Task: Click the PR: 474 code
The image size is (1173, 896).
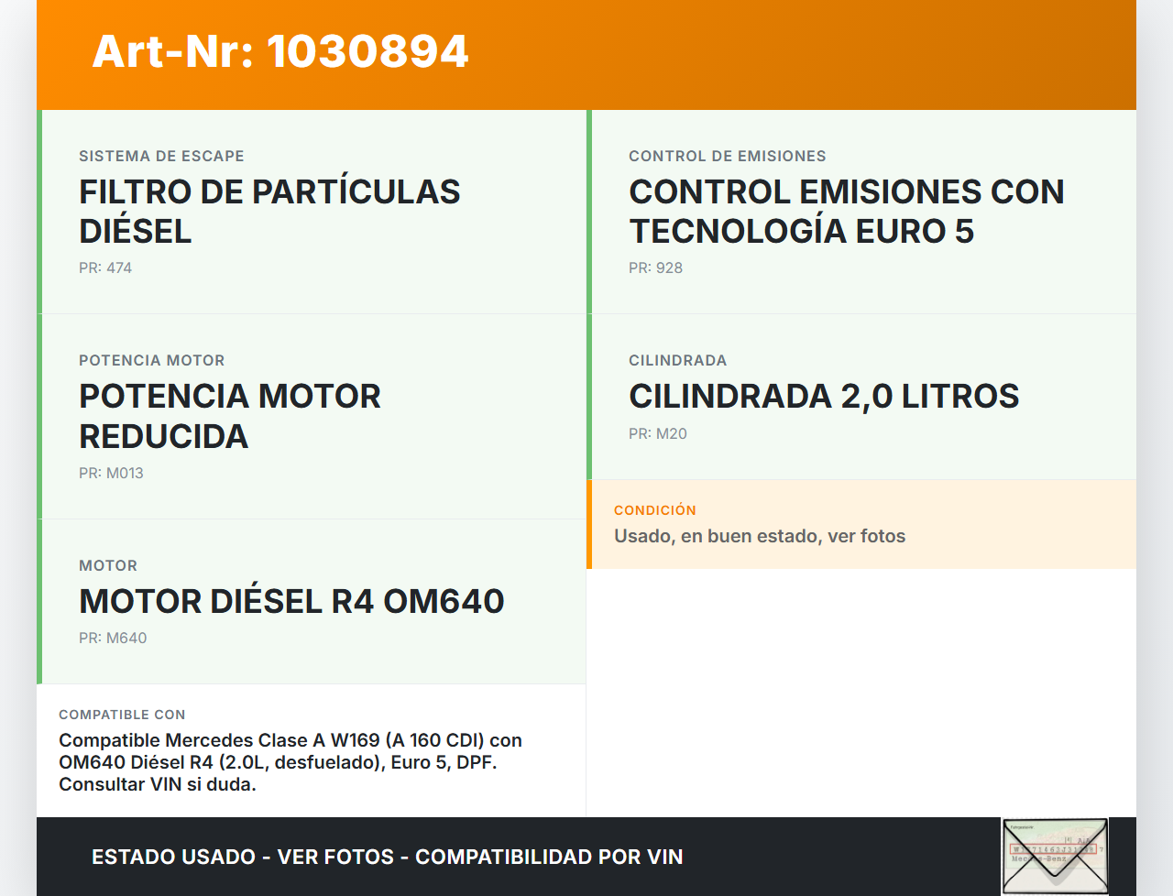Action: point(105,268)
